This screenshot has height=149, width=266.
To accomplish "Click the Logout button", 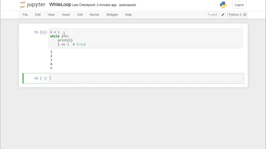I will (x=239, y=5).
